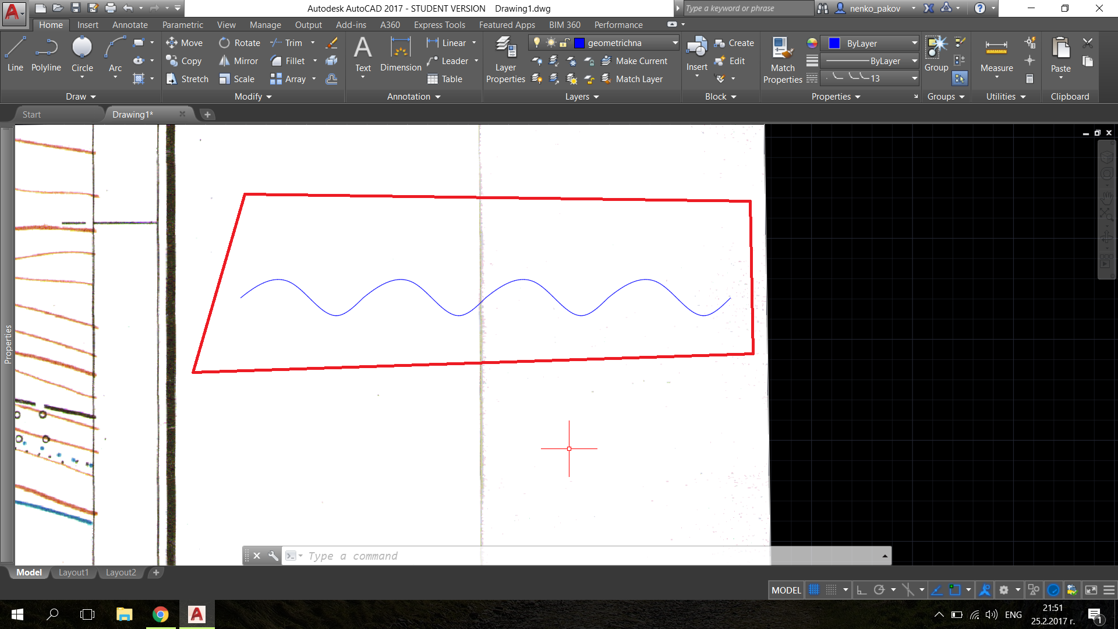
Task: Activate the Stretch tool
Action: click(187, 79)
